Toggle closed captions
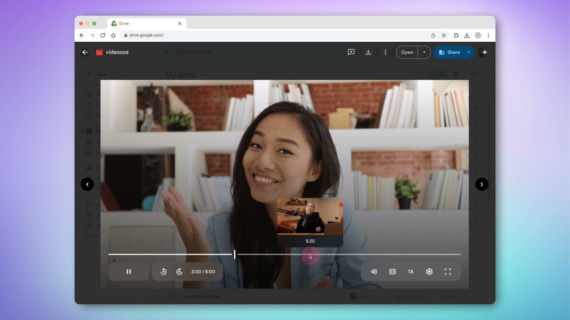570x320 pixels. [x=392, y=272]
